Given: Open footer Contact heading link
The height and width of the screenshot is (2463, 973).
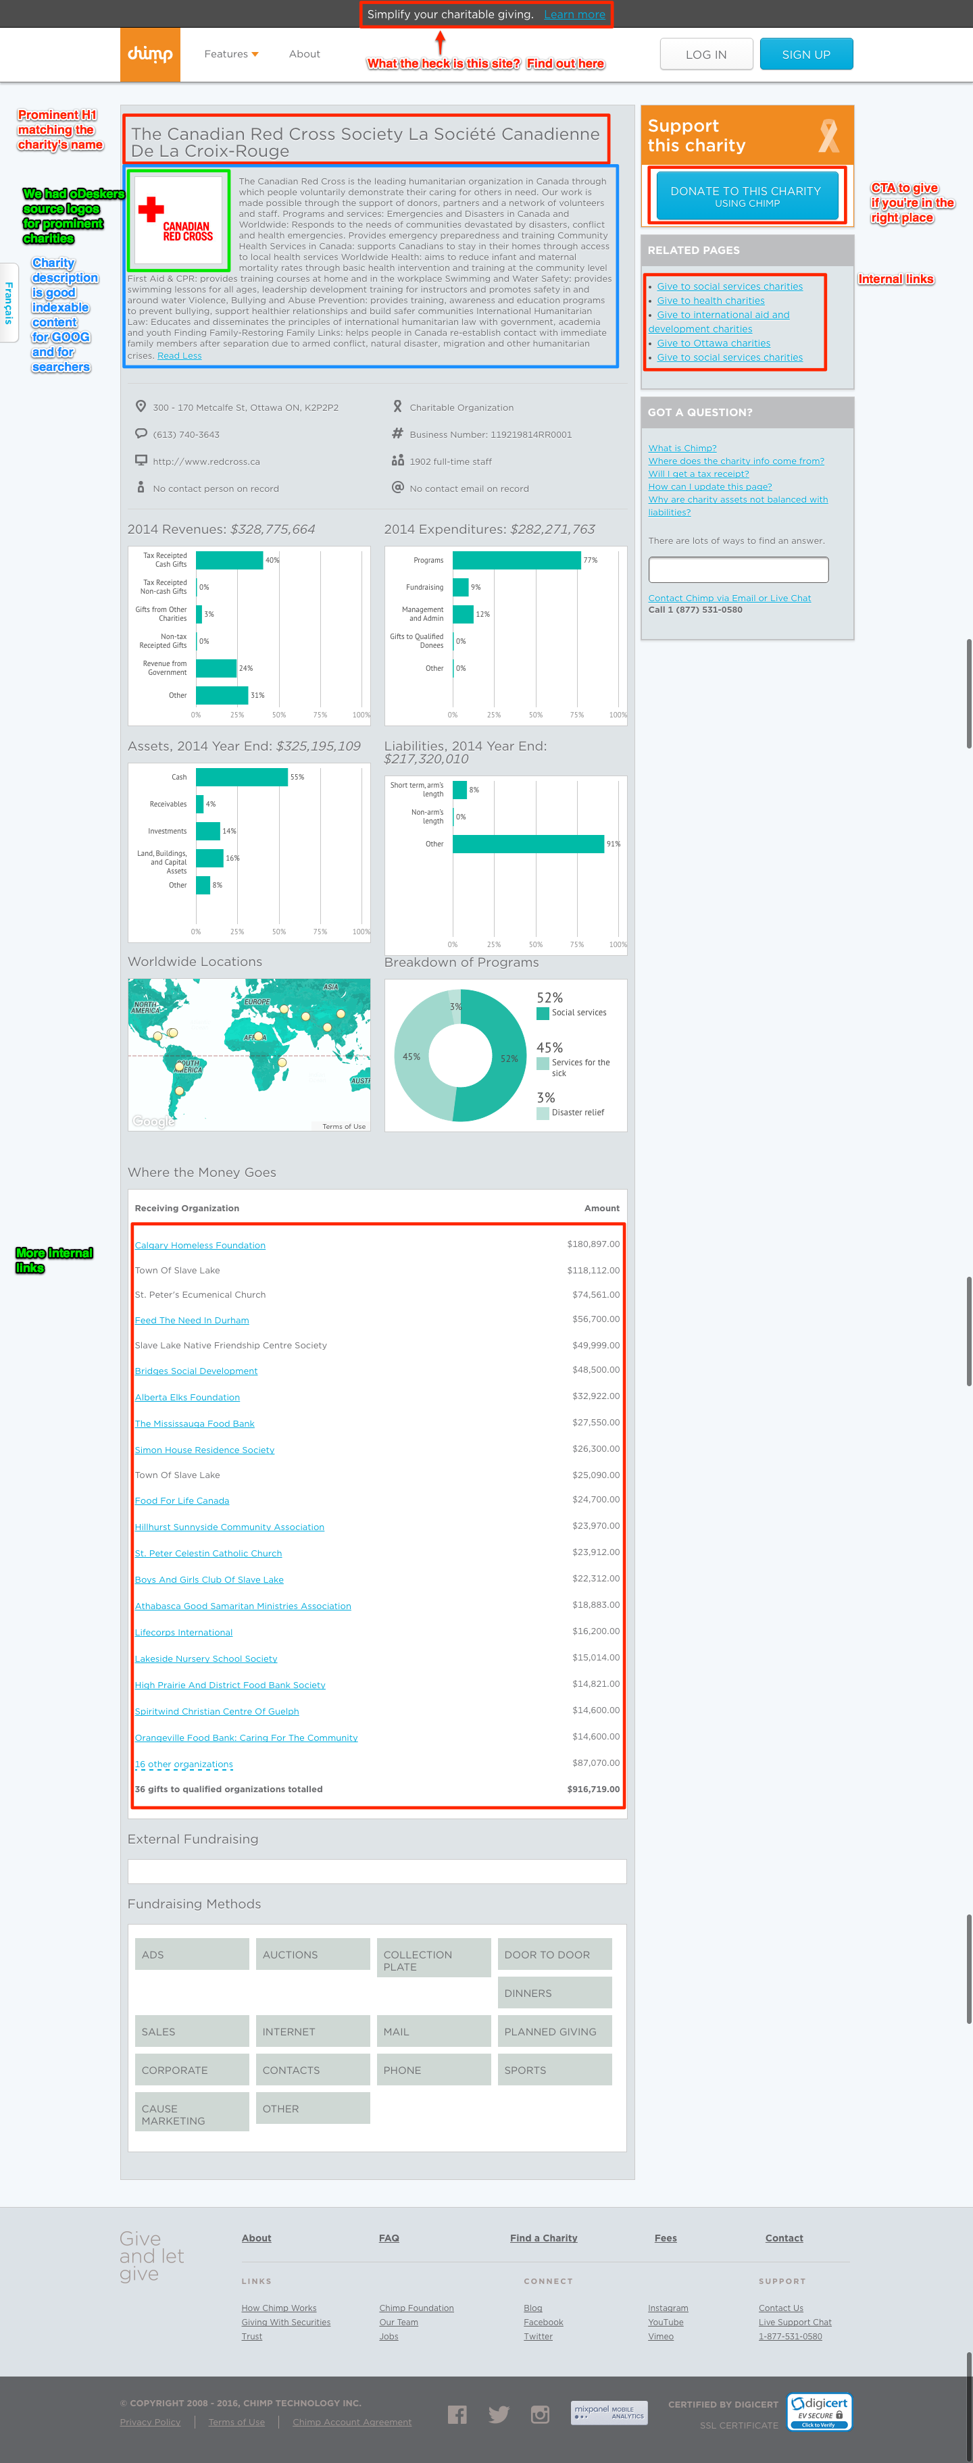Looking at the screenshot, I should click(784, 2238).
